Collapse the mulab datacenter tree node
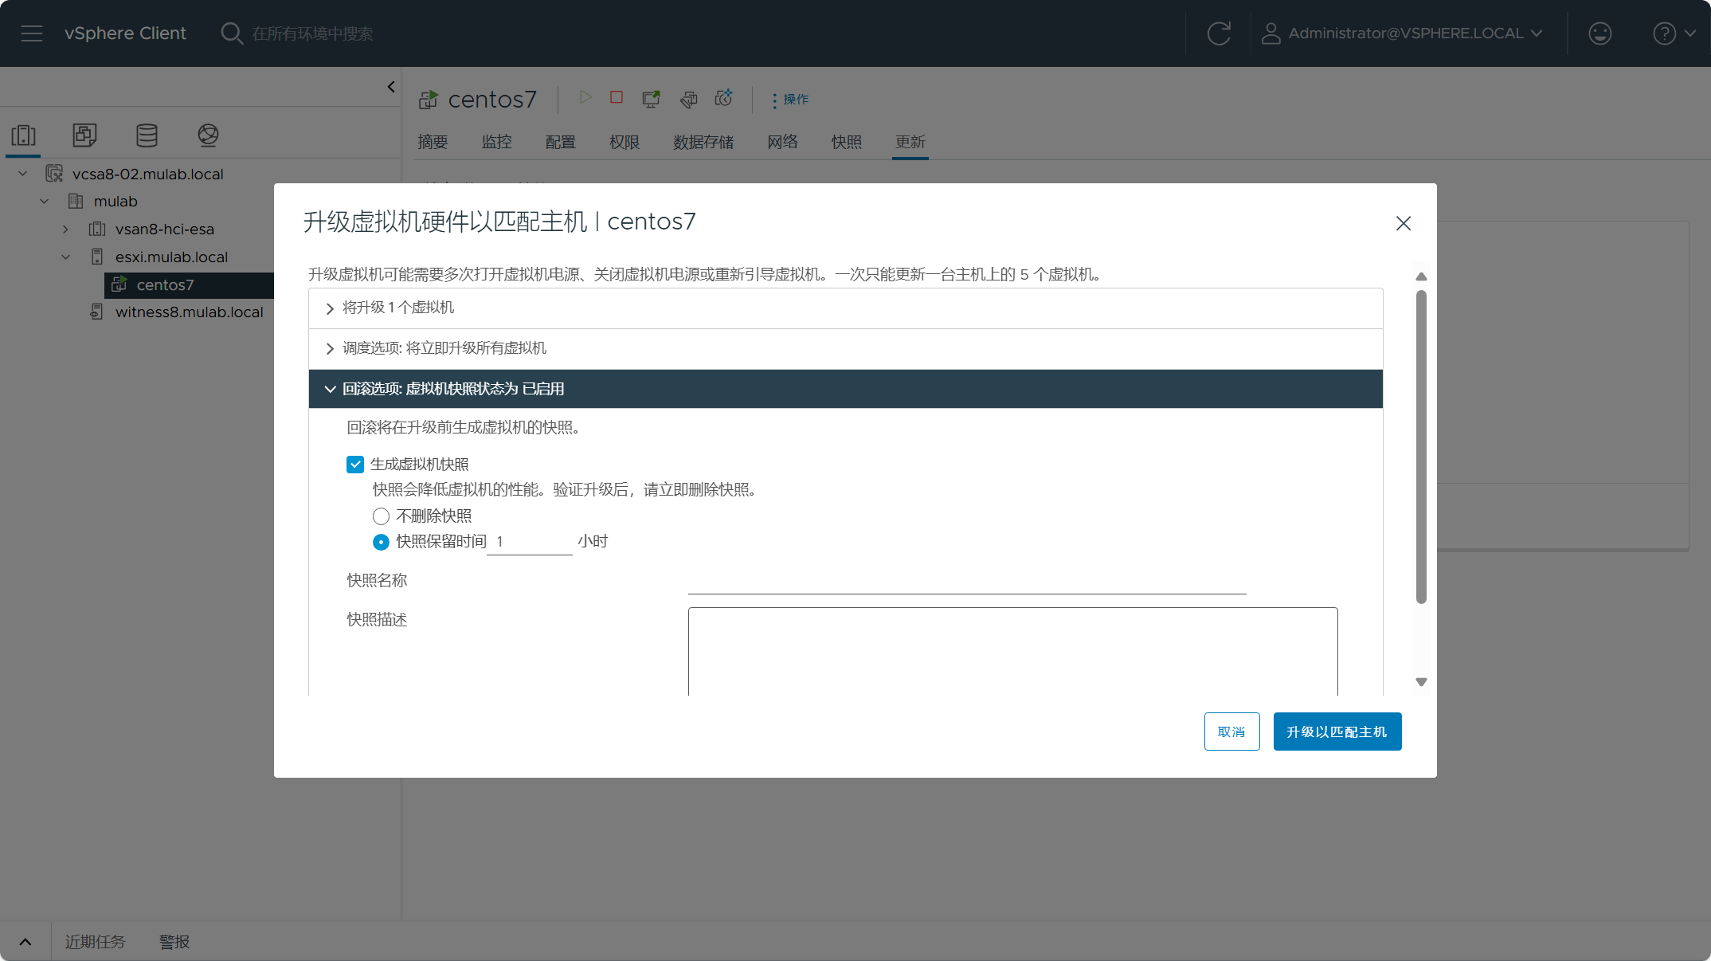This screenshot has width=1711, height=961. point(45,201)
